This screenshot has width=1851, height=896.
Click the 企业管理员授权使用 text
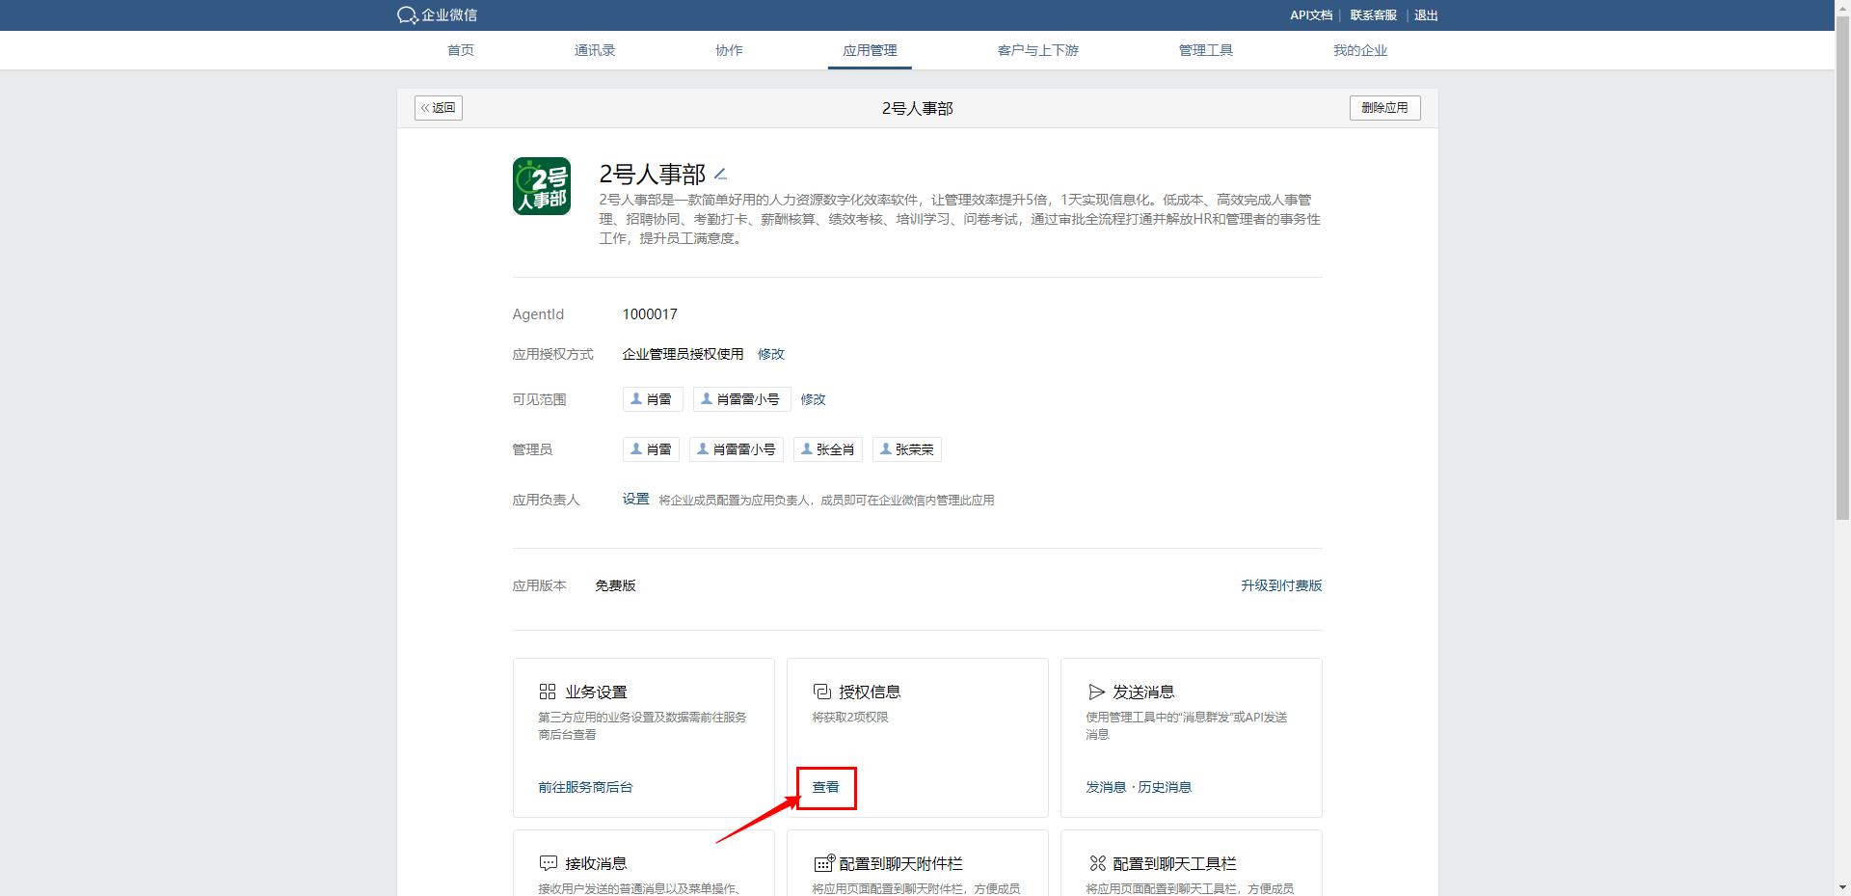pyautogui.click(x=683, y=354)
